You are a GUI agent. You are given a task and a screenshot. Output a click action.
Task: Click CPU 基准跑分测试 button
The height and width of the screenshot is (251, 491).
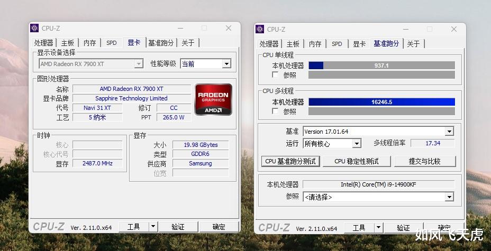pyautogui.click(x=290, y=161)
